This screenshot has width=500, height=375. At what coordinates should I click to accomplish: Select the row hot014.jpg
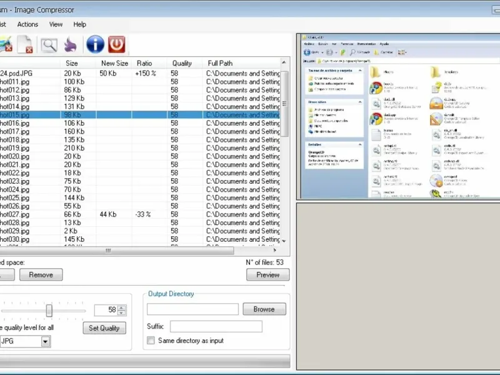tap(139, 106)
